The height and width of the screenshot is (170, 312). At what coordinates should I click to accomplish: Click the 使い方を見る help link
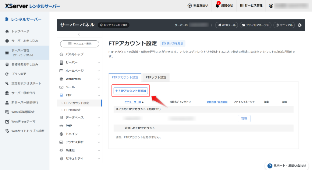tap(173, 44)
